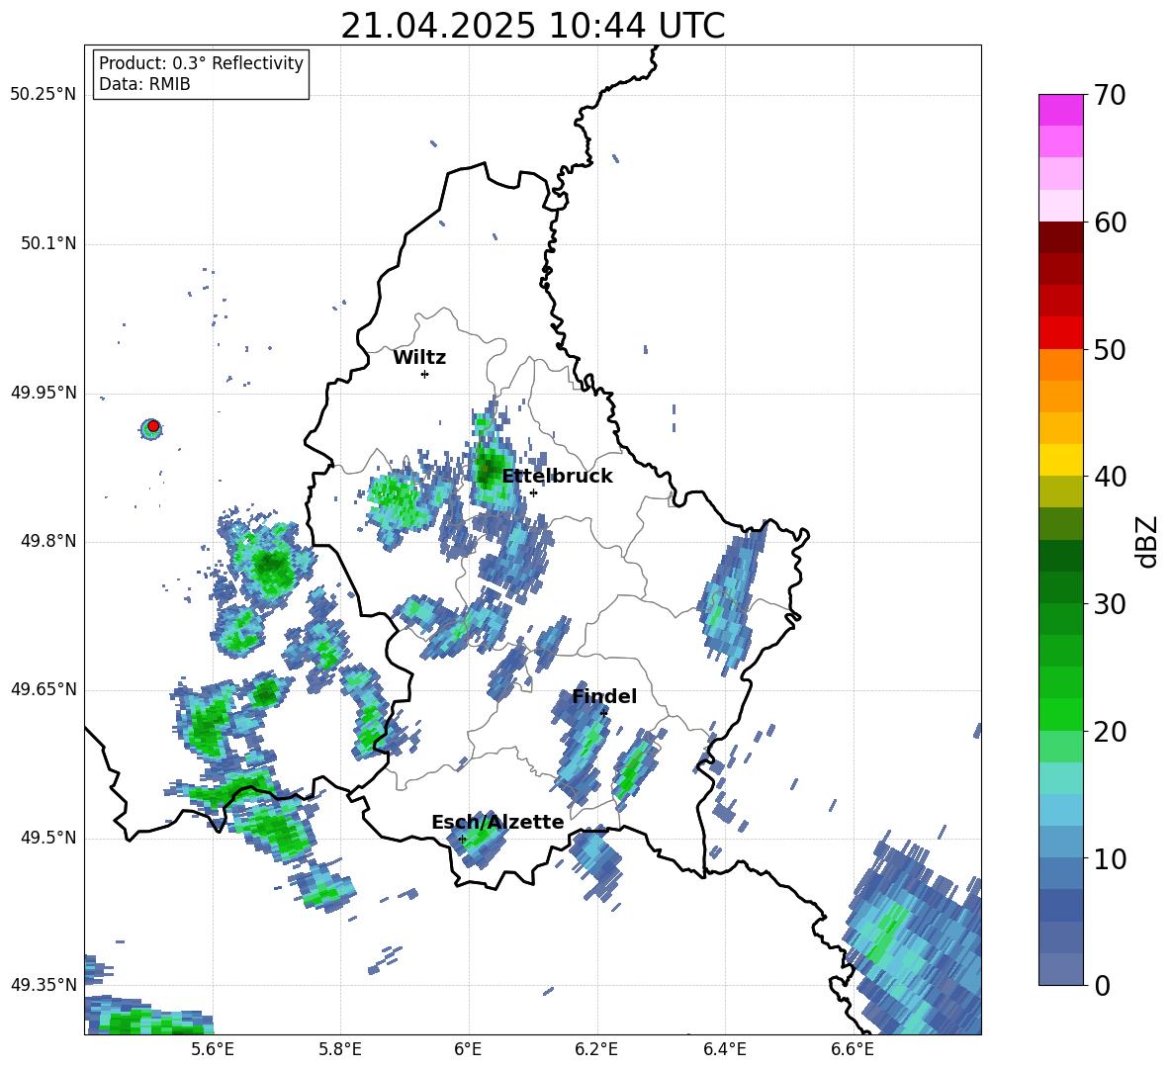
Task: Click the 5.6°E longitude tick label
Action: 213,1049
